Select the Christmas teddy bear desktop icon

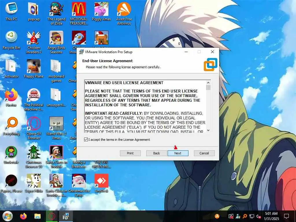tap(101, 38)
